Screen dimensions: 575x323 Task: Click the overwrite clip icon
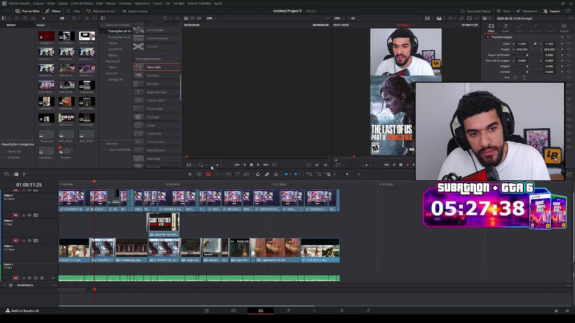[x=238, y=174]
